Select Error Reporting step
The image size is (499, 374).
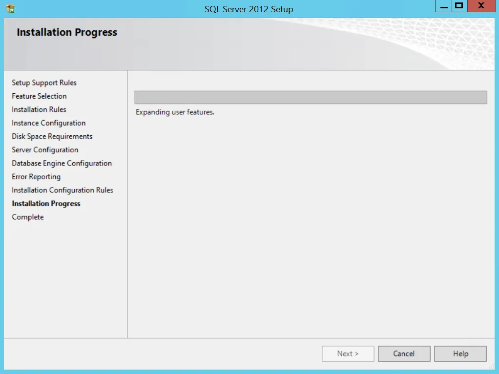[36, 177]
